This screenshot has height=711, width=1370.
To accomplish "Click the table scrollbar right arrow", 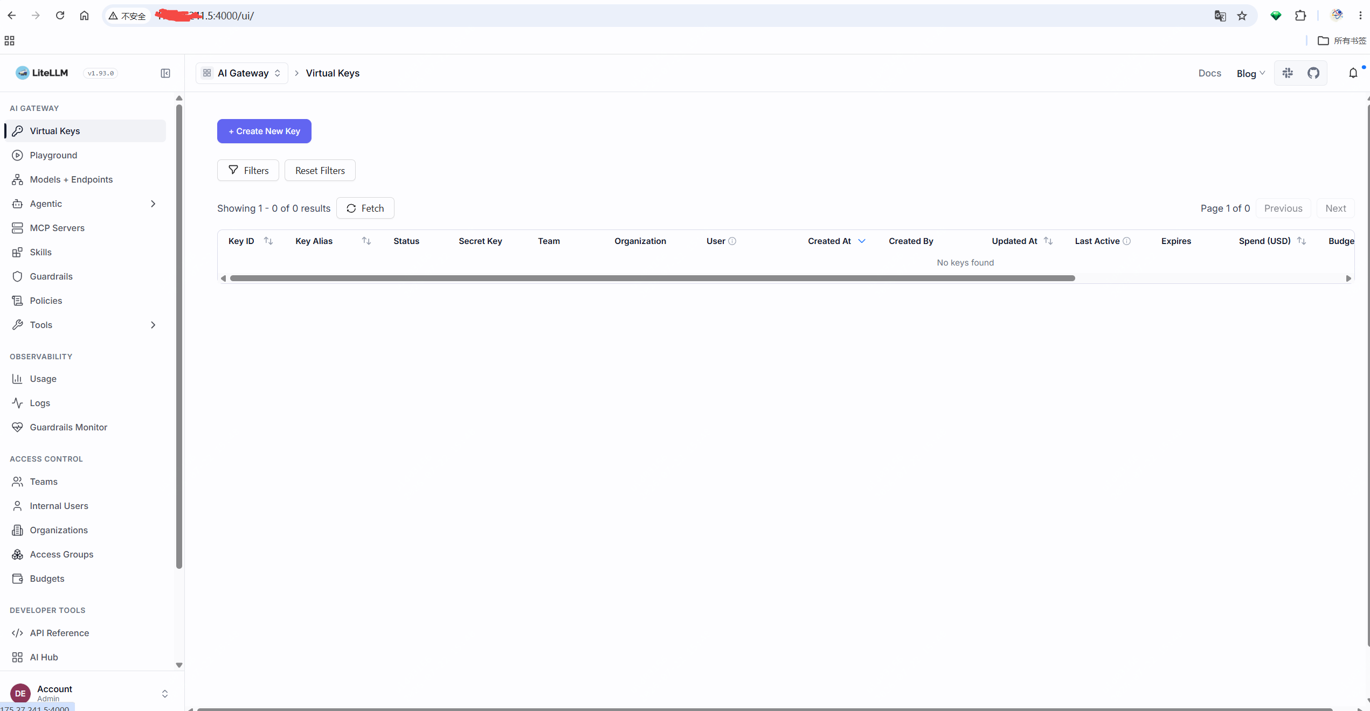I will (1348, 278).
